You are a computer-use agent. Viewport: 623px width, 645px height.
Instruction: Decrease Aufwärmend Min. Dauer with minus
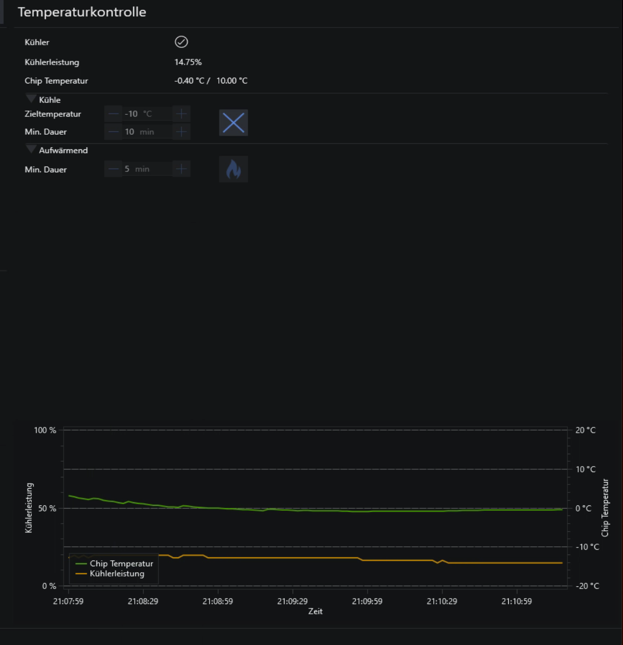[x=113, y=169]
